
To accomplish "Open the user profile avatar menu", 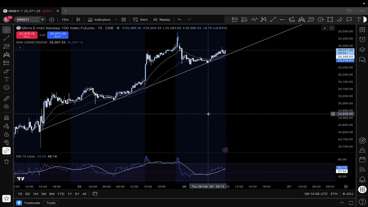I will pyautogui.click(x=7, y=20).
